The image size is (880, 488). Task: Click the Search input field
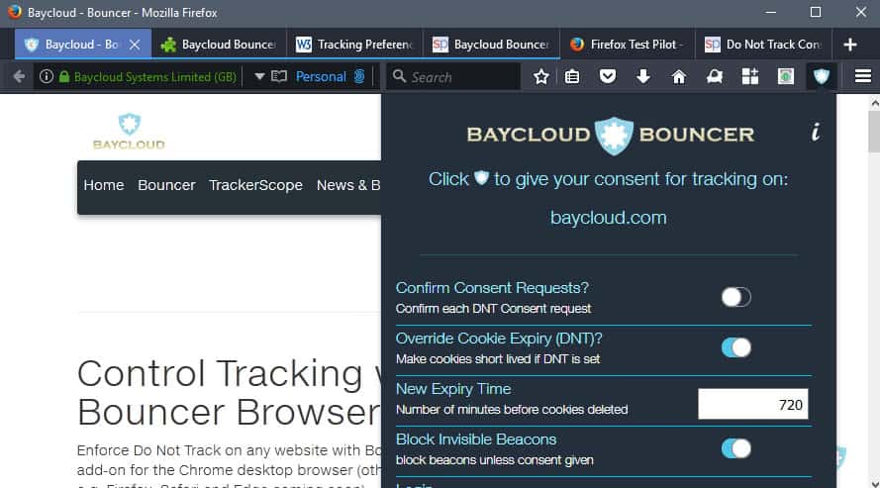(x=453, y=77)
